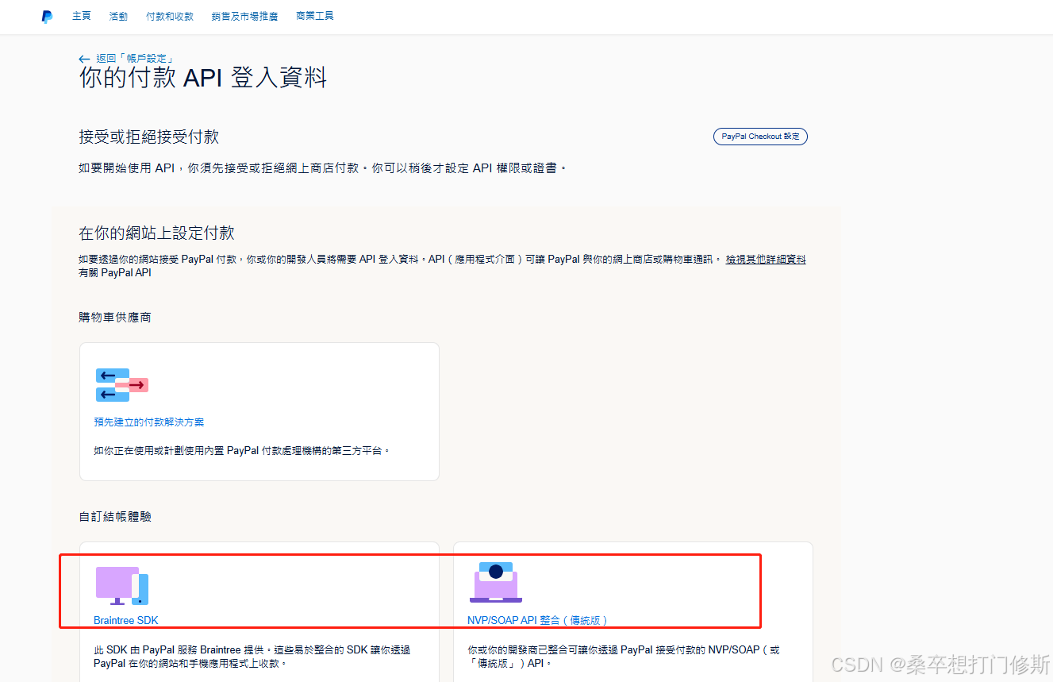
Task: Click the 在你的網站上設定付款 heading
Action: coord(156,233)
